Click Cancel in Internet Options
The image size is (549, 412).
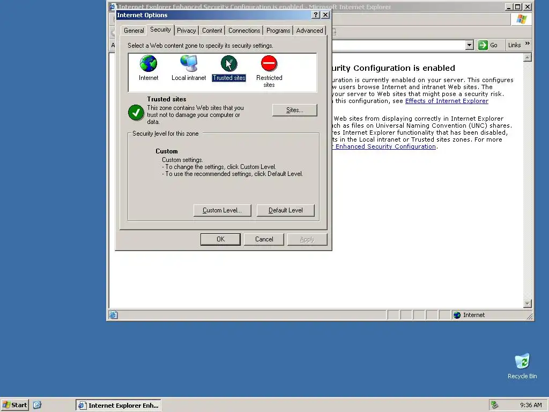click(264, 239)
